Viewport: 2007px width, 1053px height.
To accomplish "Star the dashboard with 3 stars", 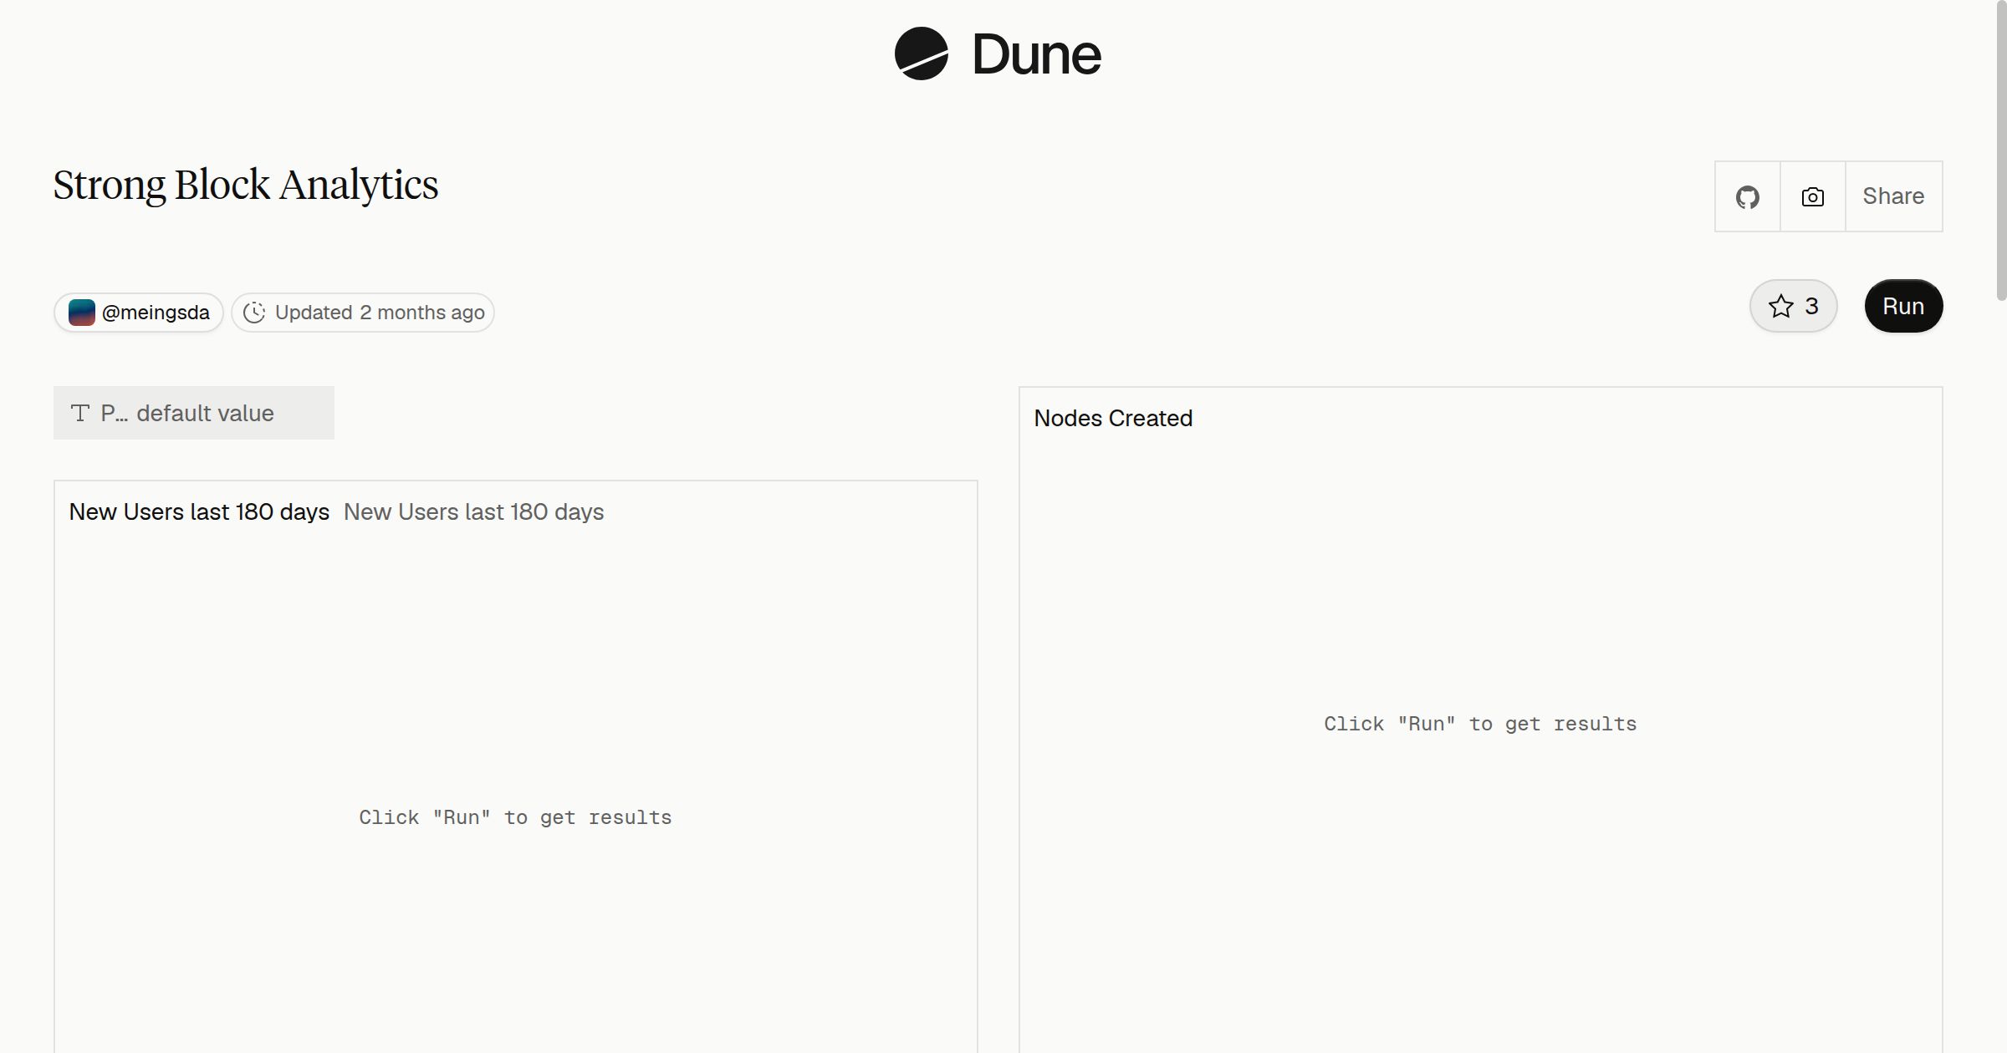I will pyautogui.click(x=1793, y=306).
